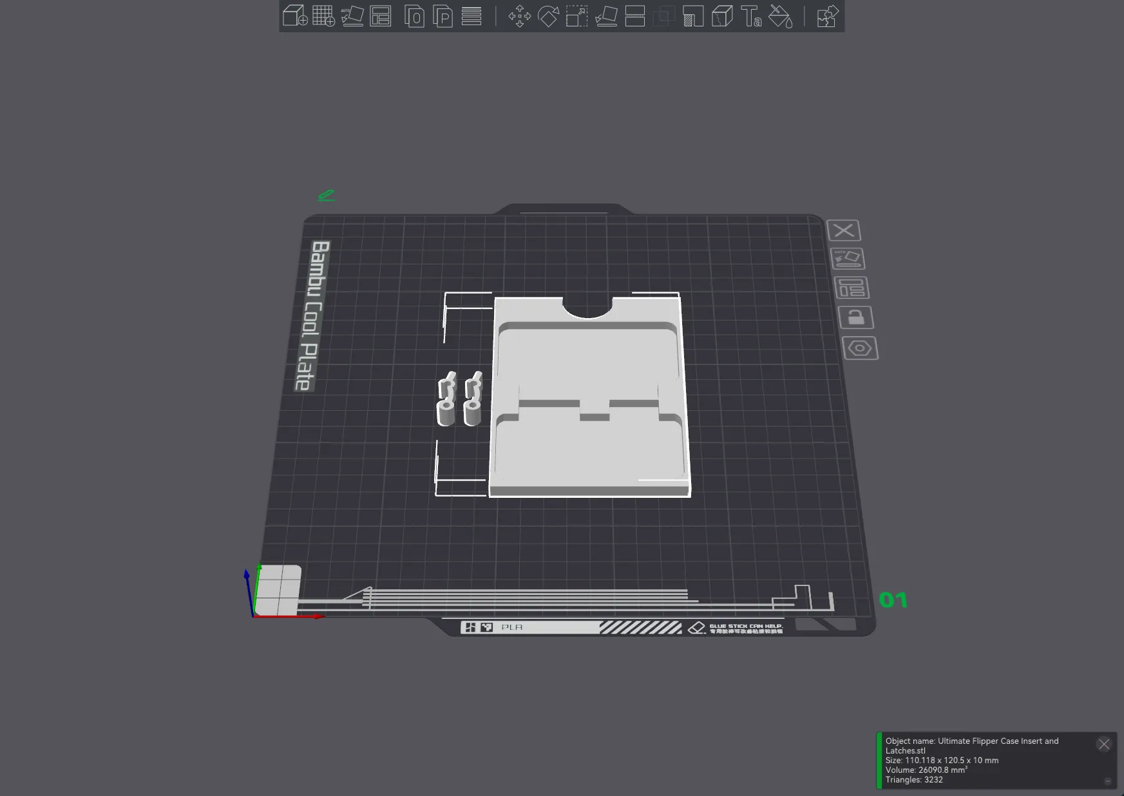Activate the Lay on Face tool
The height and width of the screenshot is (796, 1124).
pyautogui.click(x=605, y=16)
